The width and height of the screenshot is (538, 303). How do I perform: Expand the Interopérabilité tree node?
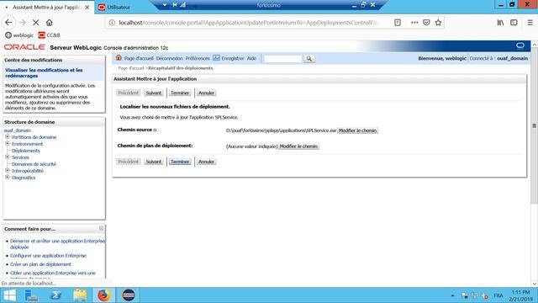(x=8, y=170)
